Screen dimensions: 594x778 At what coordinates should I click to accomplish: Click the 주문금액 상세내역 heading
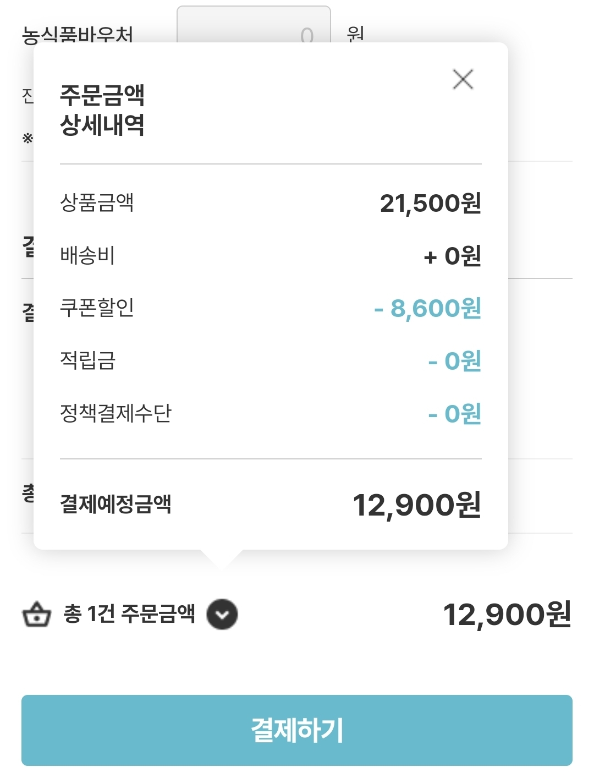click(x=102, y=110)
